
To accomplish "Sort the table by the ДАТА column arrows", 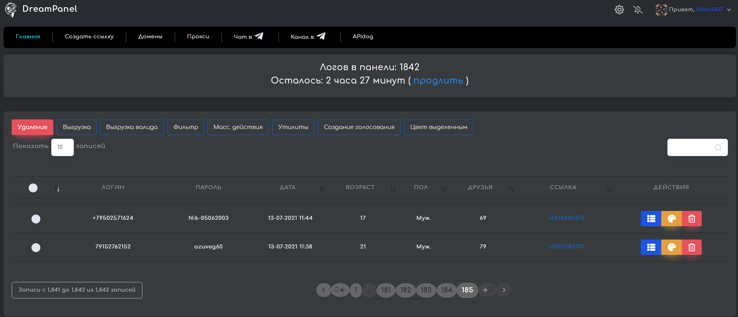I will tap(322, 189).
